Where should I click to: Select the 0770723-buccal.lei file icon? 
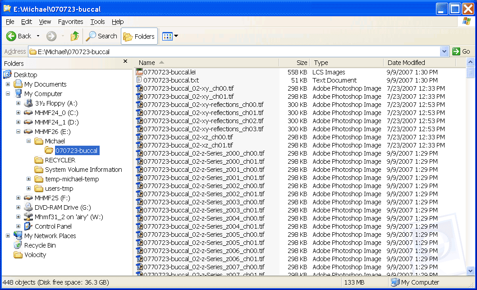[x=139, y=72]
